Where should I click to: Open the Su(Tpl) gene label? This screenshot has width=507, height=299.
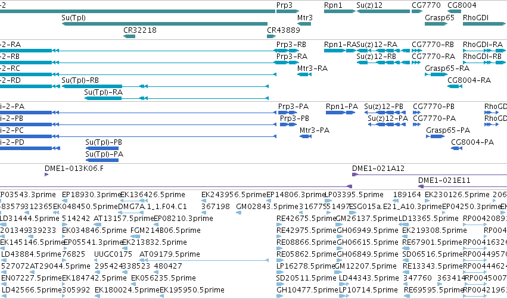click(74, 18)
